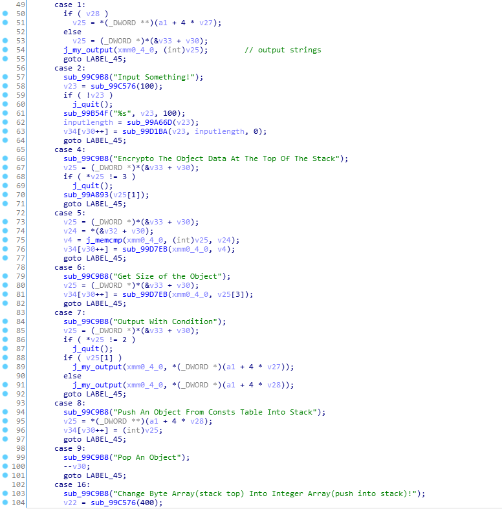502x509 pixels.
Task: Click sub_99B54F on line 61
Action: coord(86,113)
